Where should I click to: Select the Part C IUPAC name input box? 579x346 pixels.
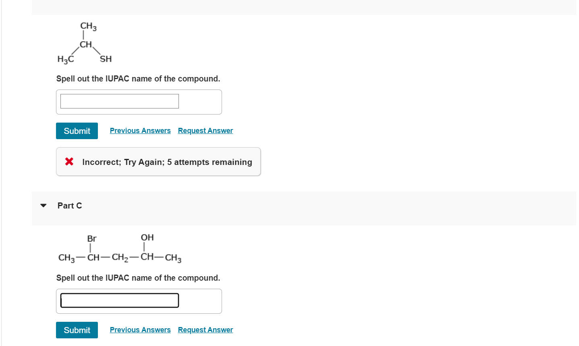point(119,300)
